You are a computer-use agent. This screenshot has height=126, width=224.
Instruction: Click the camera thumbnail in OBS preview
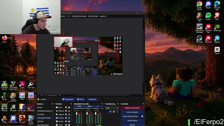63,42
